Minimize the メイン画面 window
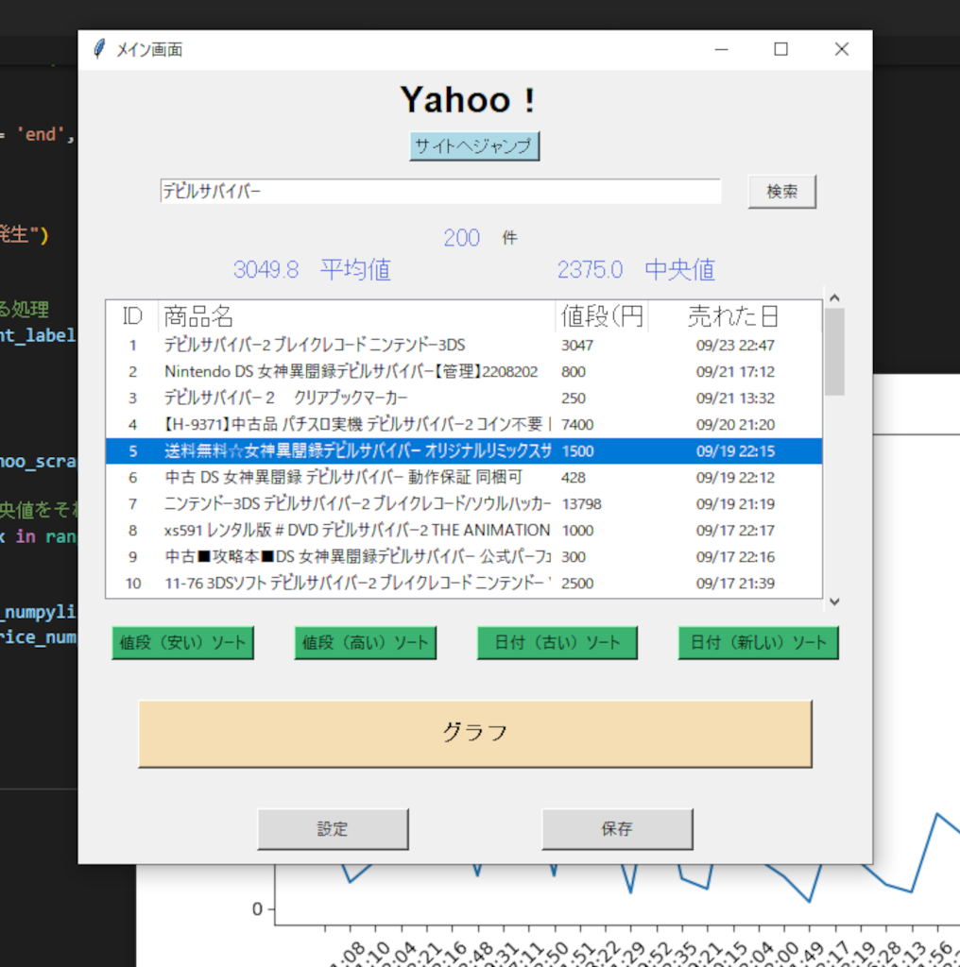The image size is (960, 967). point(721,49)
